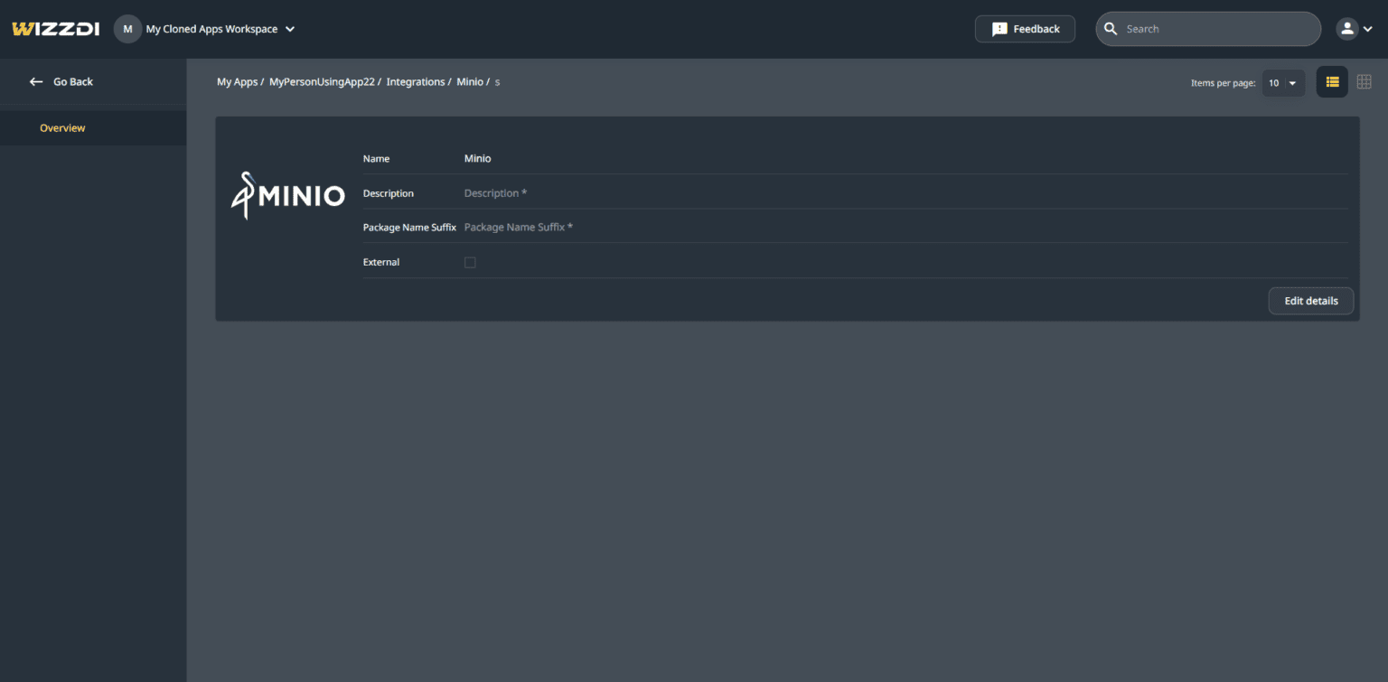Go to Integrations breadcrumb
The width and height of the screenshot is (1388, 682).
coord(416,82)
